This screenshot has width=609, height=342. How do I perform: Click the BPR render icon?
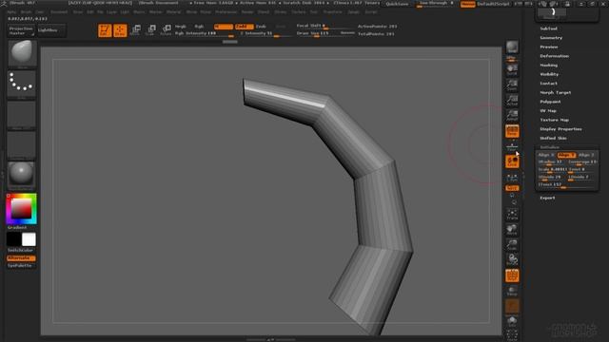click(512, 47)
